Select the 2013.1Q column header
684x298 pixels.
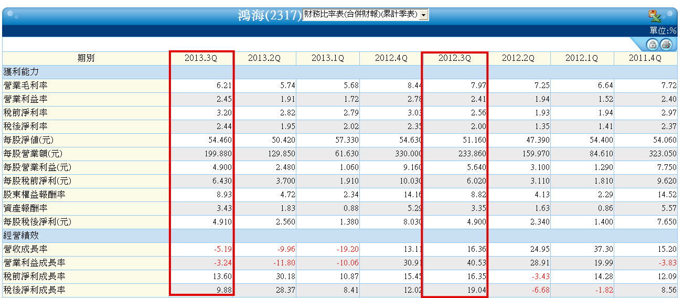coord(328,58)
